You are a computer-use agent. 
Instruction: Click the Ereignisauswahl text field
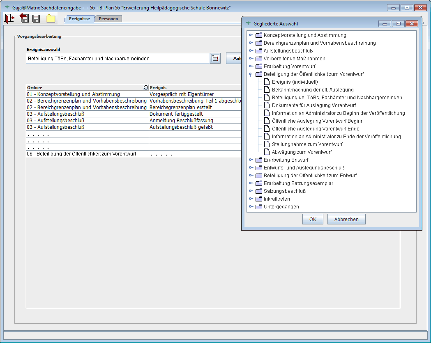(x=117, y=59)
